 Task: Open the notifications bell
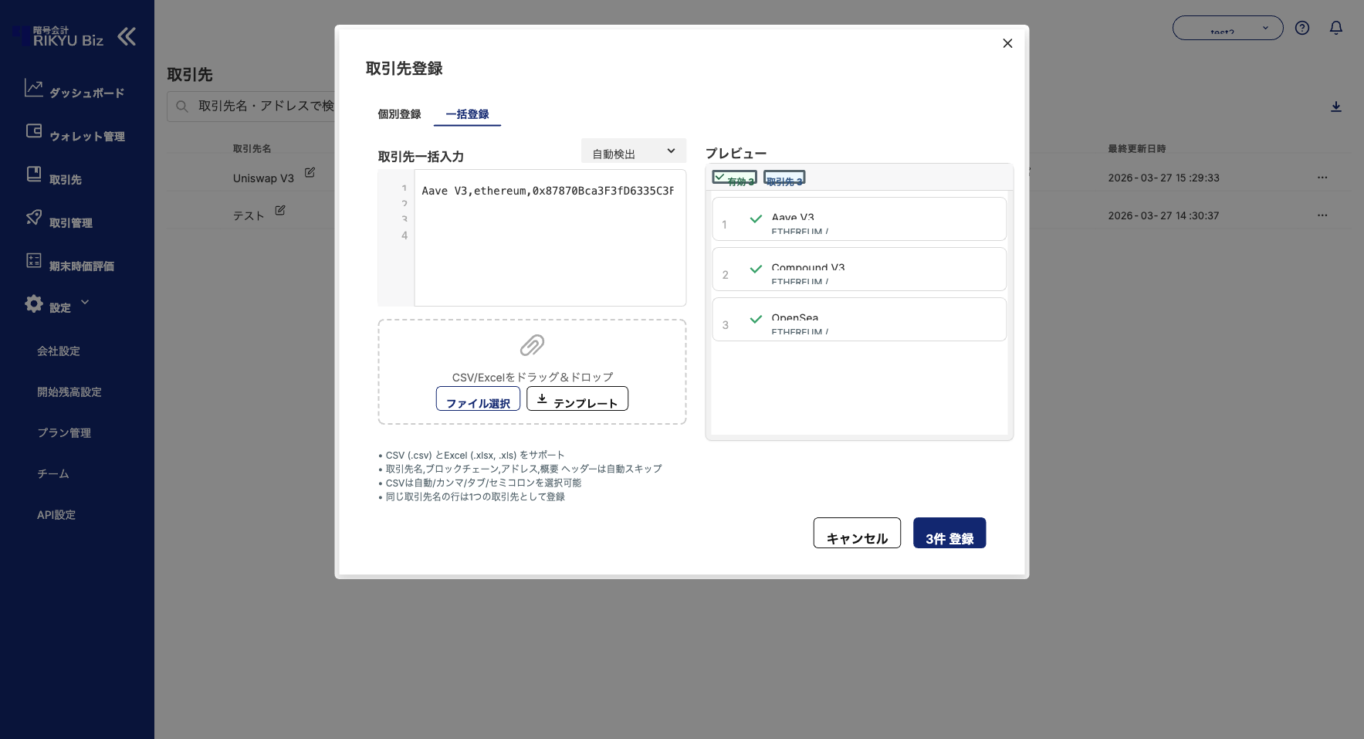click(1335, 28)
